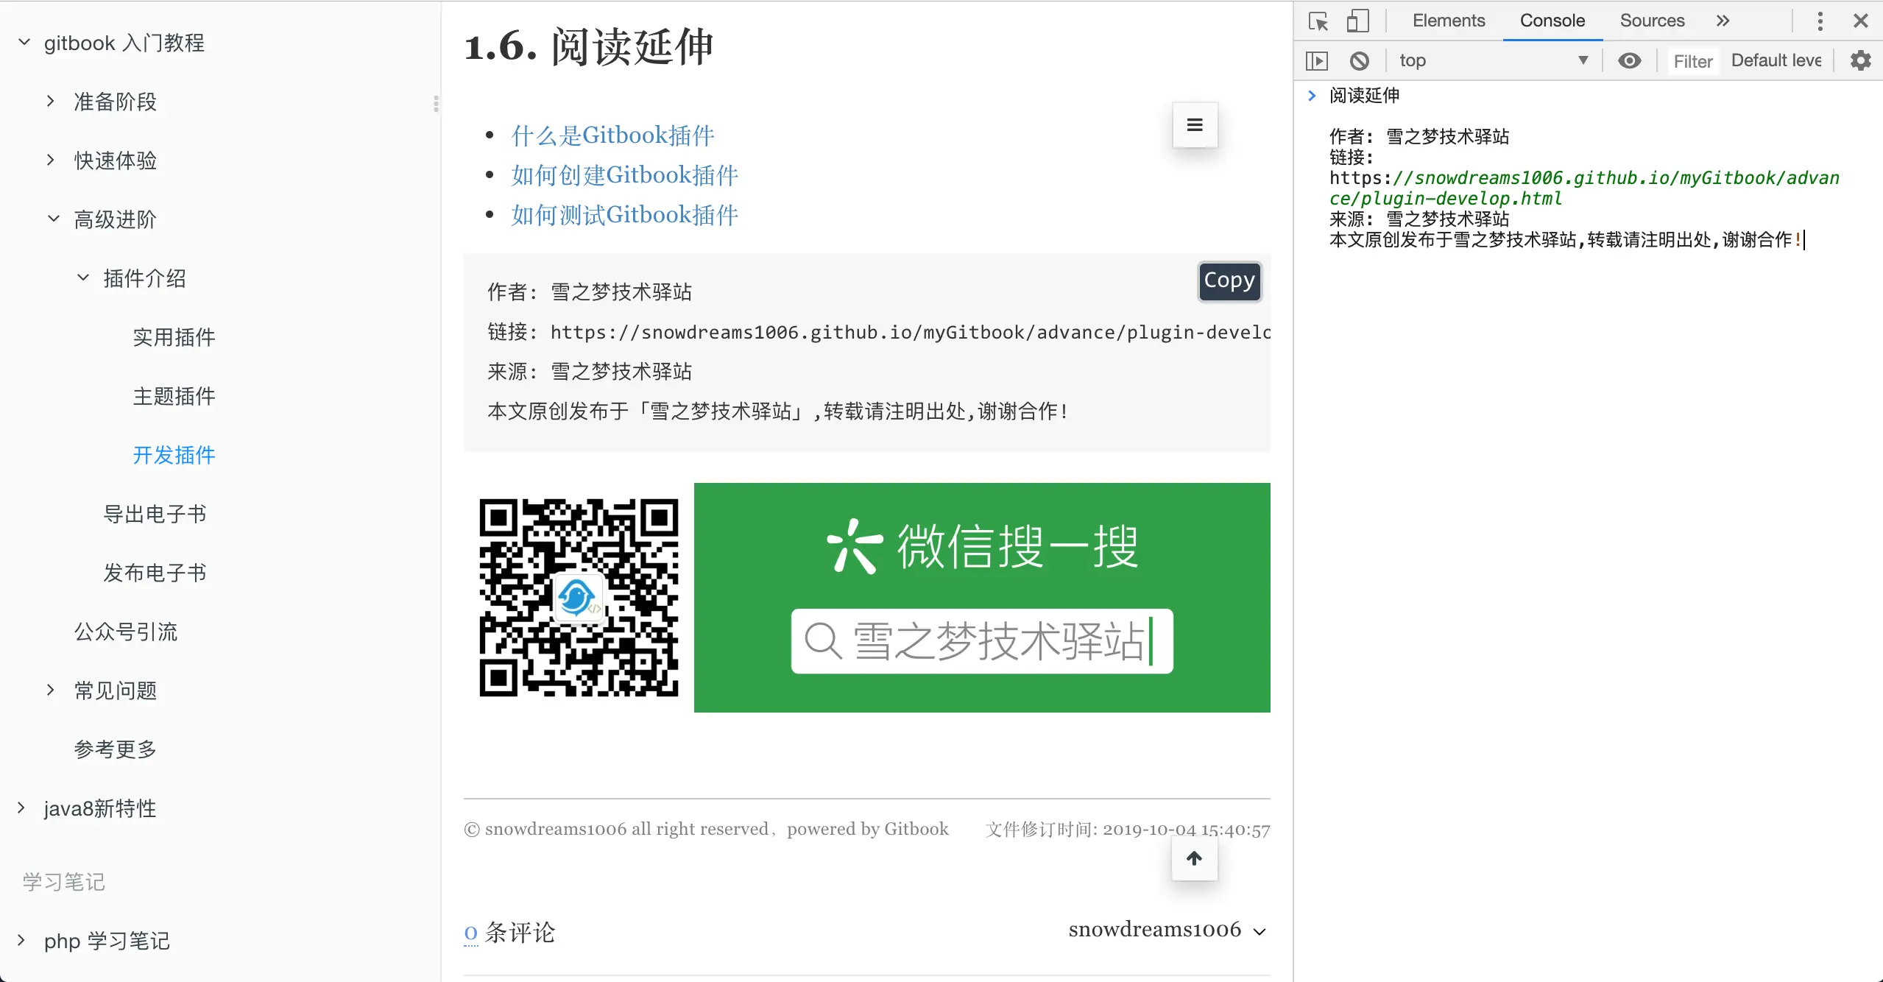Viewport: 1883px width, 982px height.
Task: Open DevTools three-dot customize menu
Action: click(1820, 20)
